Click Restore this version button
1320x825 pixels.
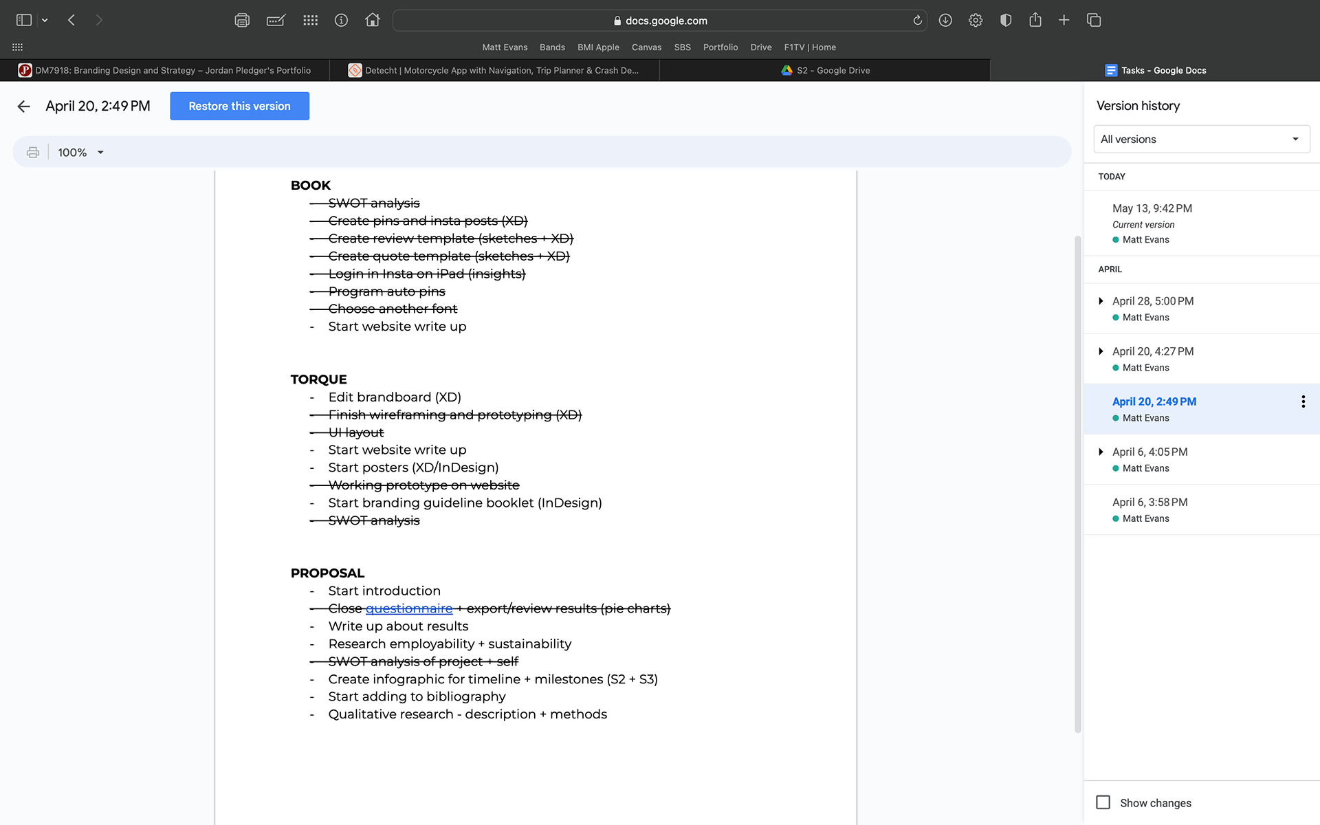click(x=239, y=106)
